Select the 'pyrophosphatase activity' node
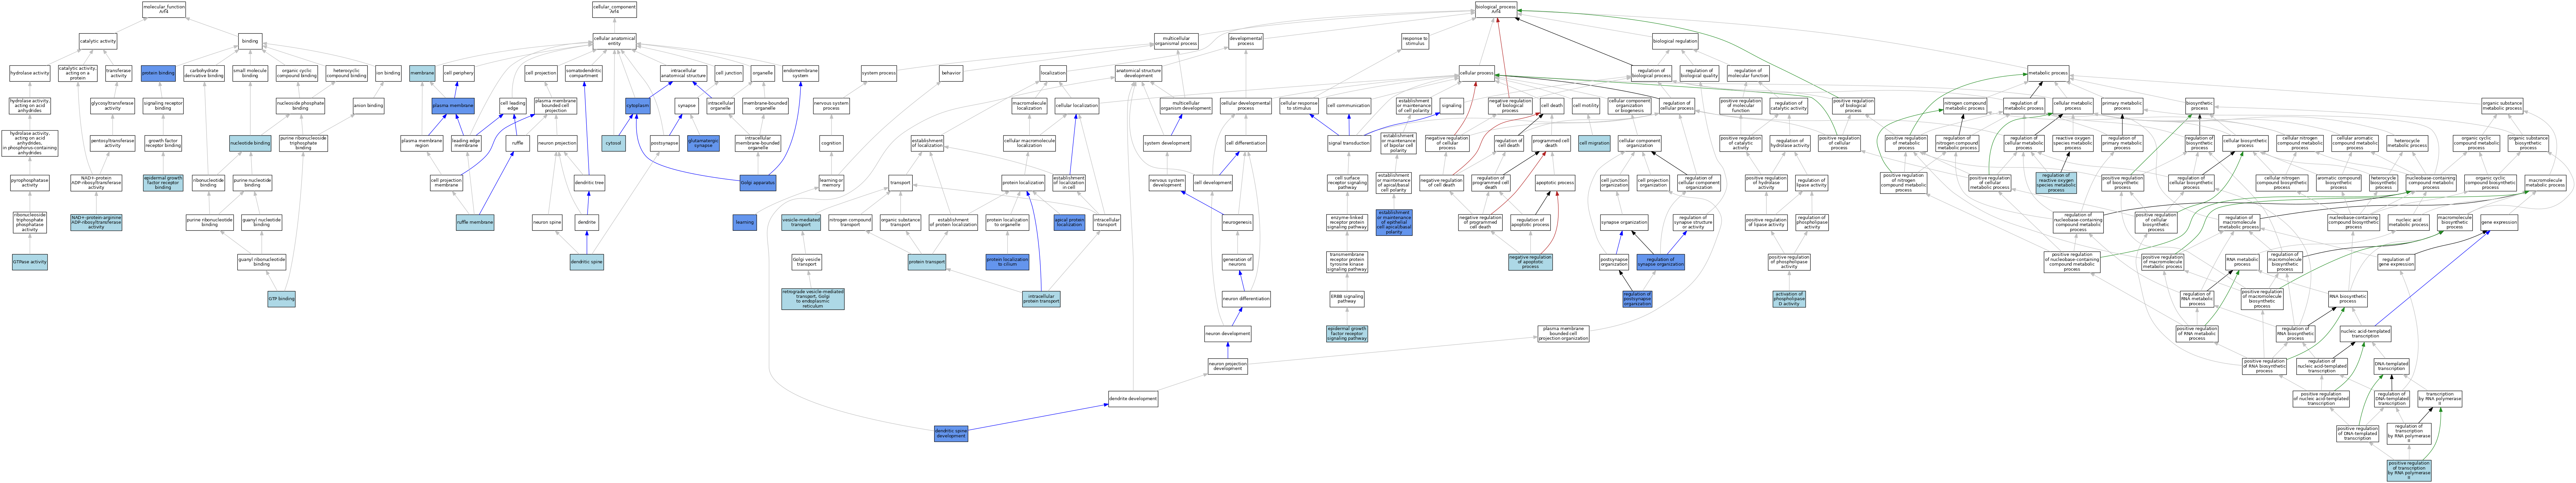Viewport: 2576px width, 483px height. click(x=30, y=183)
